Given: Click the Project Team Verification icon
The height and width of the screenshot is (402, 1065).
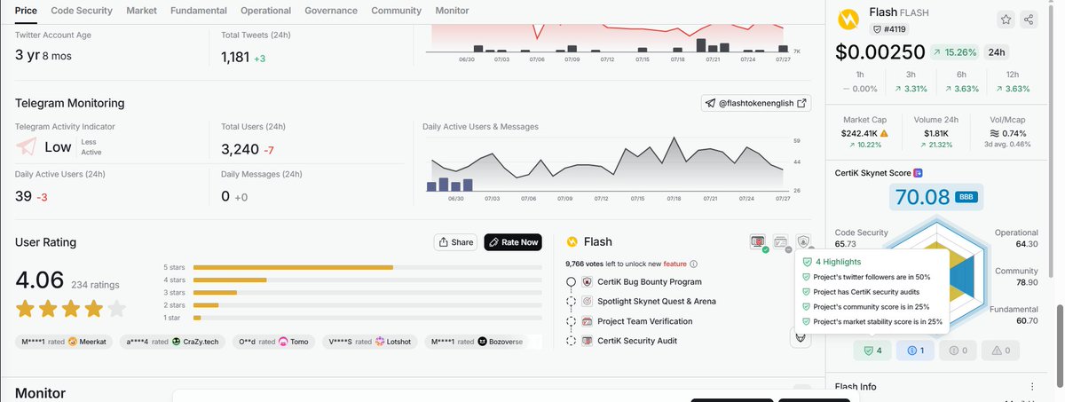Looking at the screenshot, I should (588, 321).
